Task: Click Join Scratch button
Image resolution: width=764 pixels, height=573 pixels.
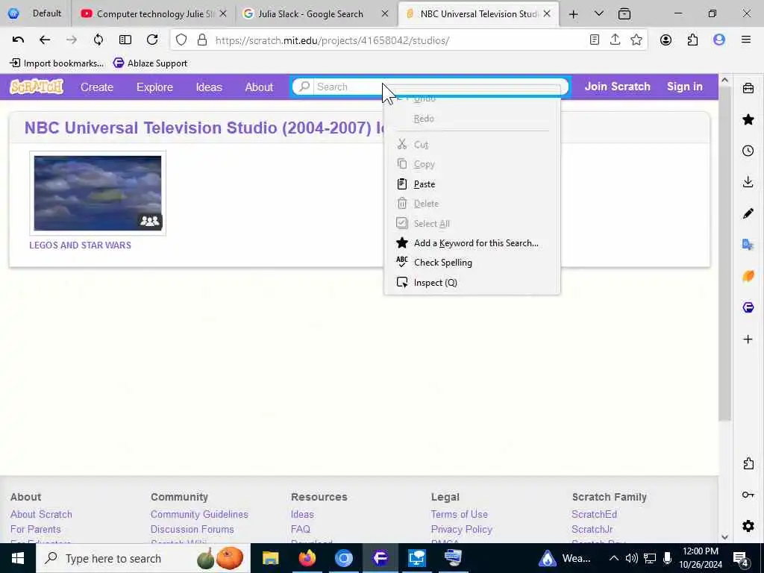Action: click(x=617, y=87)
